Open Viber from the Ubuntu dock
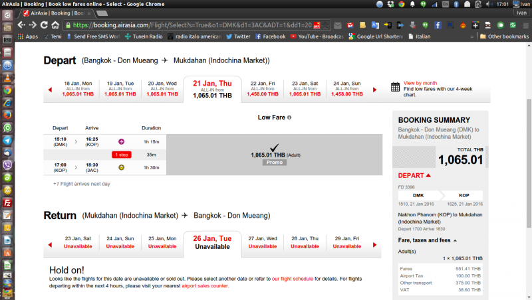The height and width of the screenshot is (300, 532). (7, 165)
